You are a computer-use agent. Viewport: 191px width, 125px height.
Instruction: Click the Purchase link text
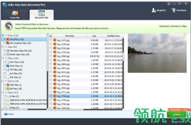point(181,10)
